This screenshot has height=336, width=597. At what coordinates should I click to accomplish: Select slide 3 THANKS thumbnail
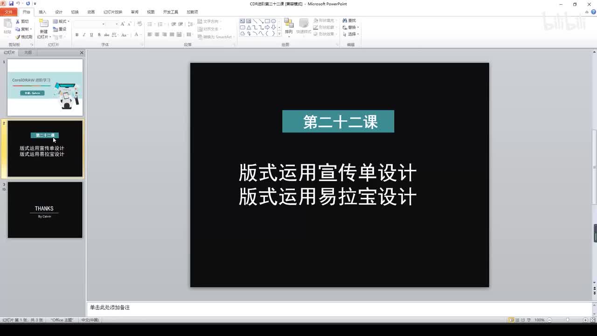point(45,210)
